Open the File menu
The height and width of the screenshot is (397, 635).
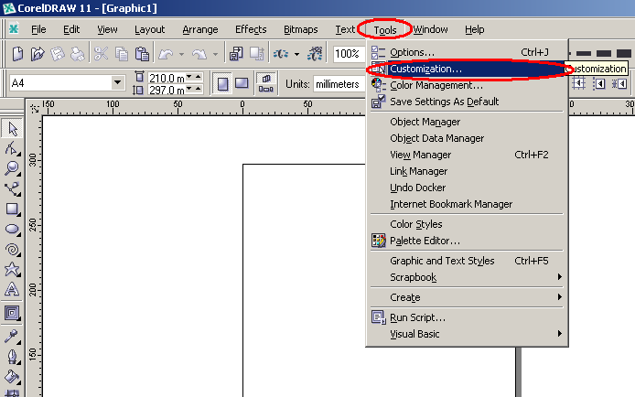pos(38,29)
